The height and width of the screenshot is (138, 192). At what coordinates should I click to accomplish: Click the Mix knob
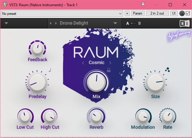[96, 81]
